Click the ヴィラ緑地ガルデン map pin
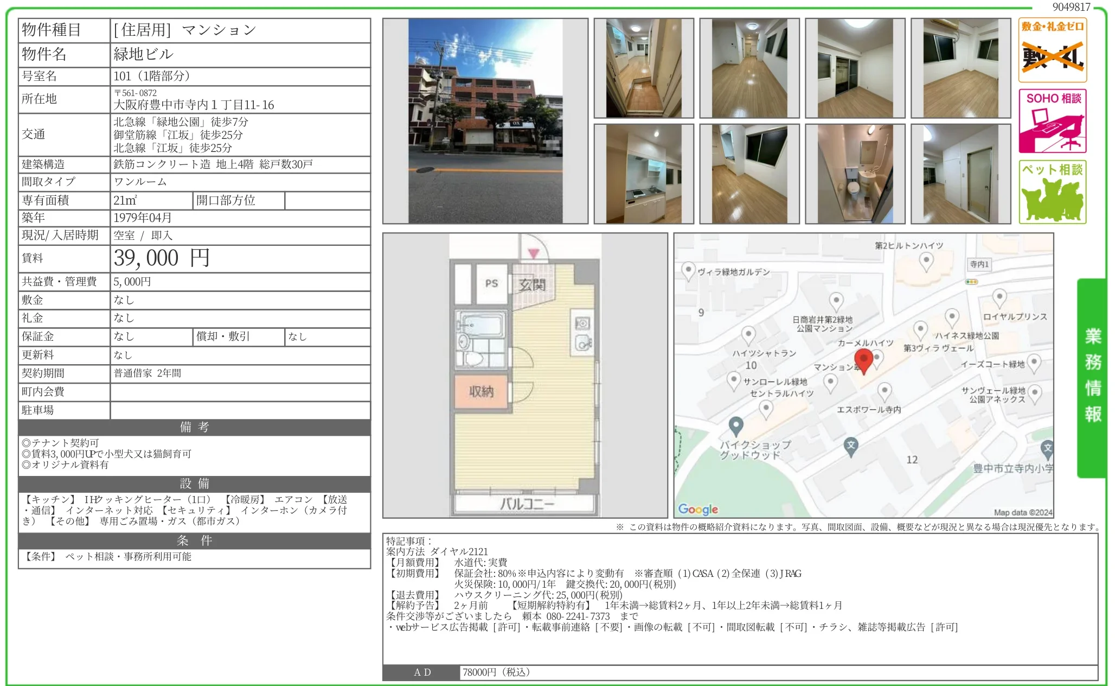1115x686 pixels. coord(688,270)
